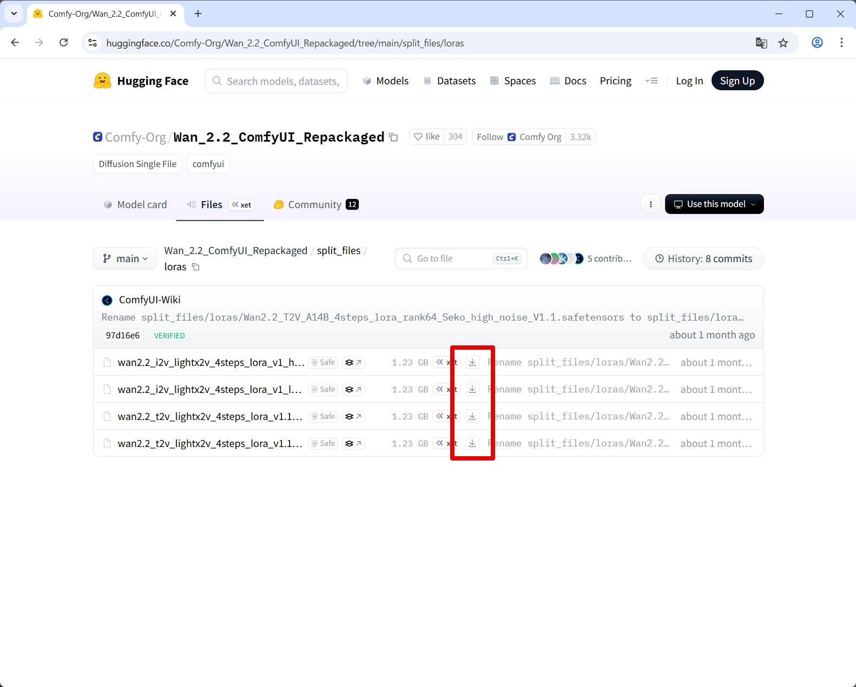856x687 pixels.
Task: Copy the model name with copy icon
Action: [393, 137]
